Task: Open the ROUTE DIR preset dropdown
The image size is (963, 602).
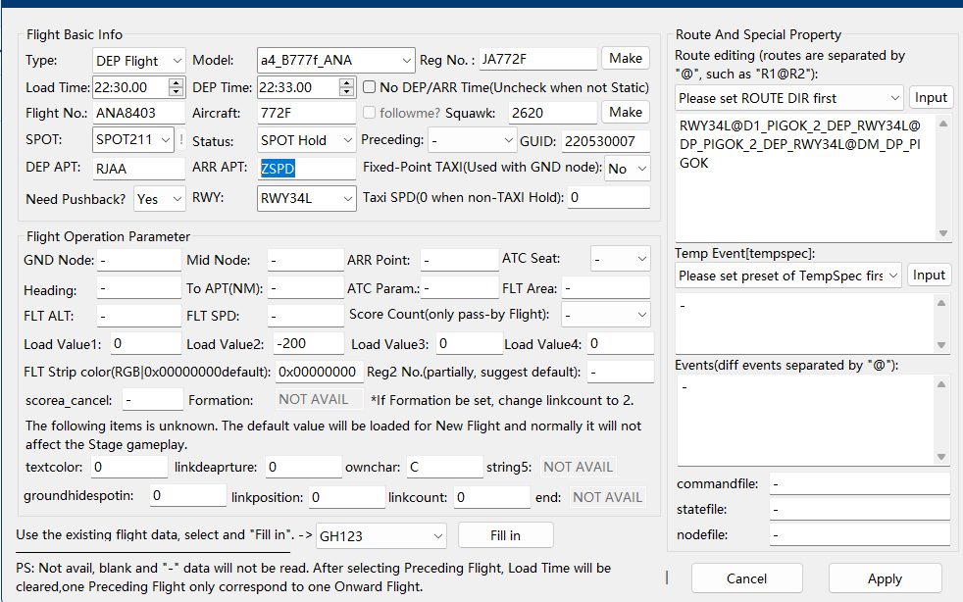Action: pos(789,98)
